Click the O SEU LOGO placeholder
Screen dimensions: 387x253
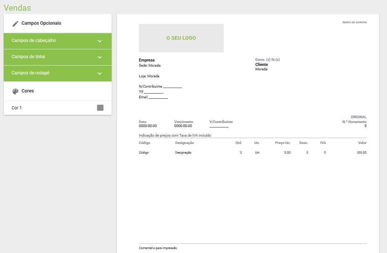181,38
